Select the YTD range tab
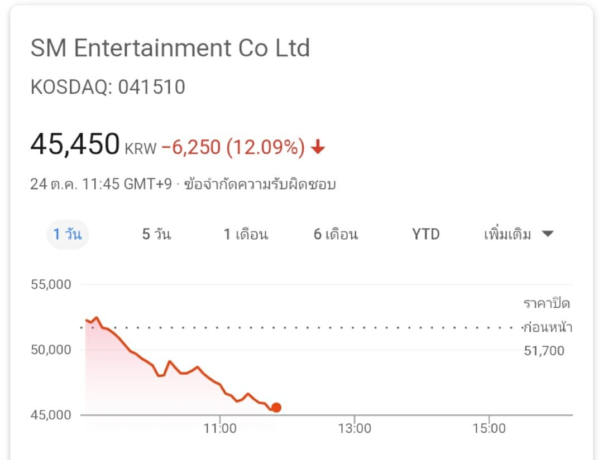Screen dimensions: 603x460 point(425,234)
